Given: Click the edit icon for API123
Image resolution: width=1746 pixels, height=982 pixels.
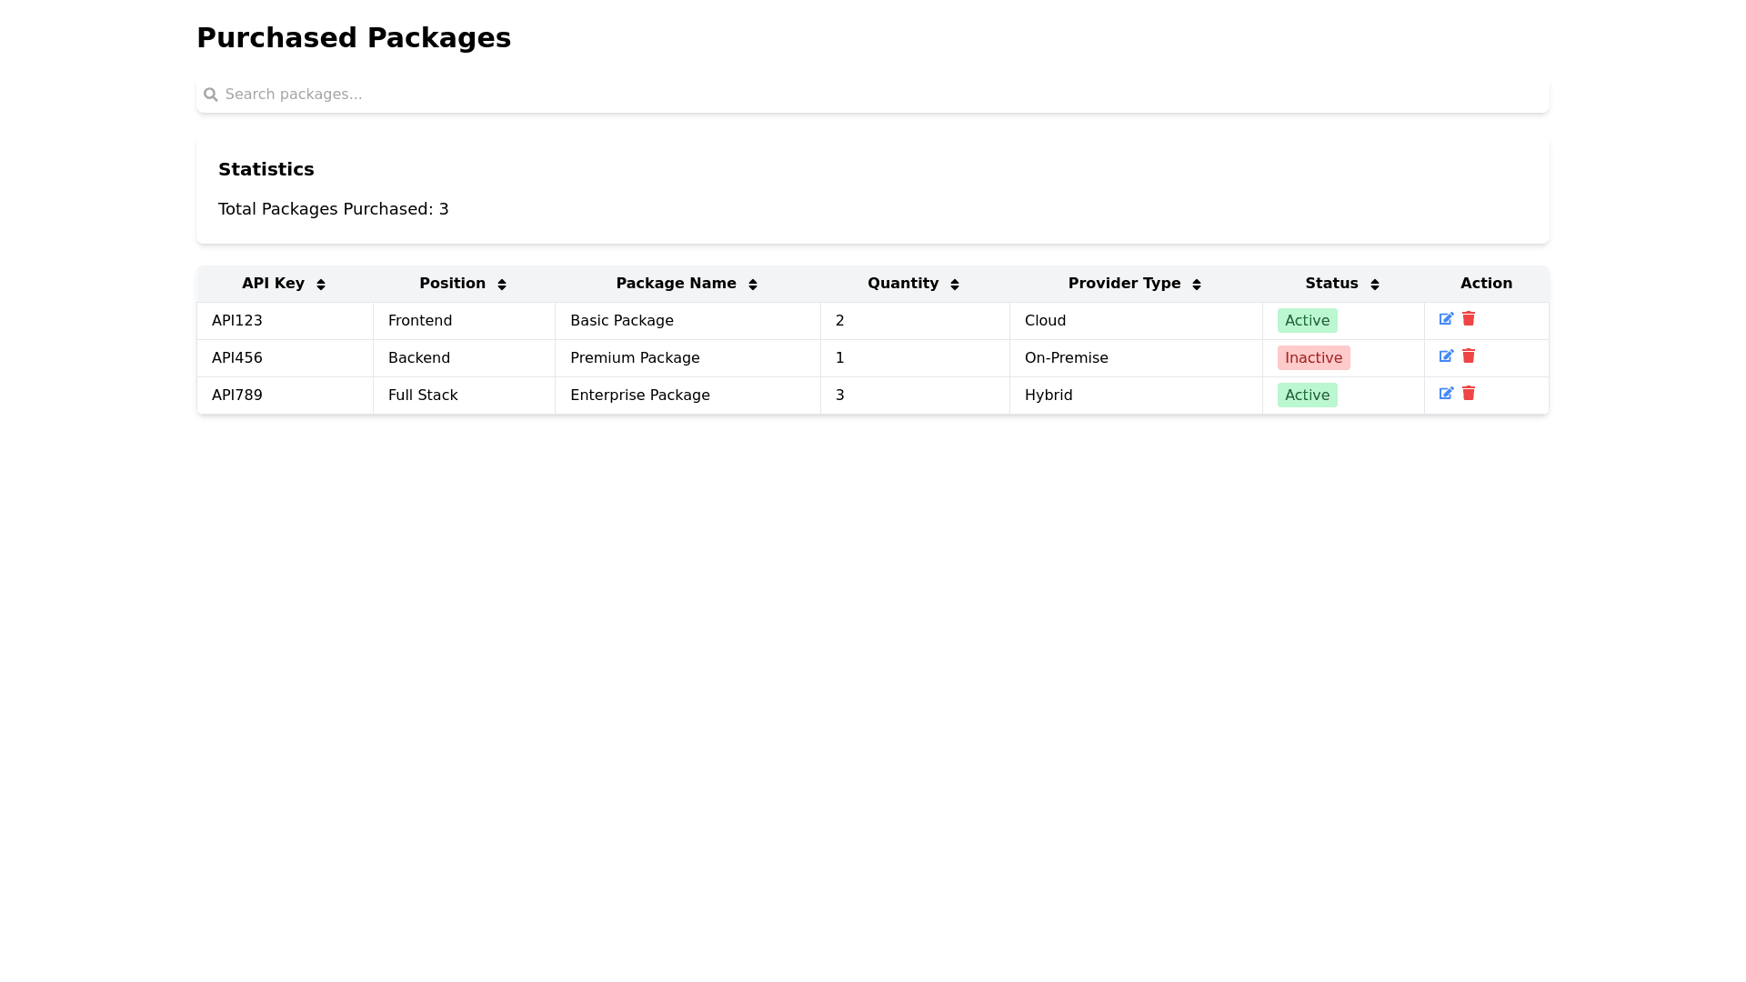Looking at the screenshot, I should [1446, 319].
